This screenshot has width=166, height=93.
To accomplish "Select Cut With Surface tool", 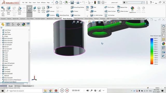I will [x=96, y=15].
